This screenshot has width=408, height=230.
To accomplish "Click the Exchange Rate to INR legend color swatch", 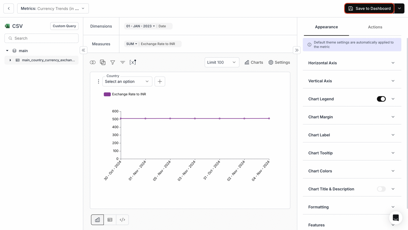I will 107,94.
